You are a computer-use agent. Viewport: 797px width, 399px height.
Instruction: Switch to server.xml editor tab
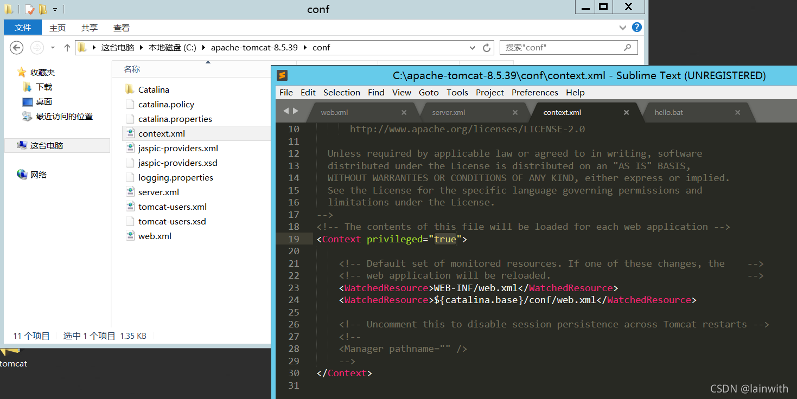pos(474,113)
